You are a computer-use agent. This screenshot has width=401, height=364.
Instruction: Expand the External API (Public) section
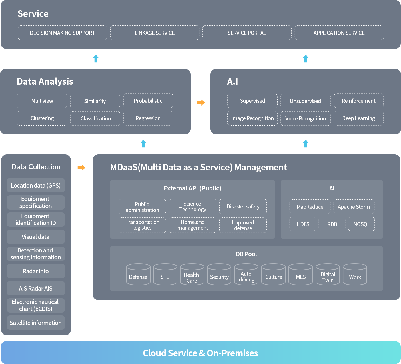[192, 188]
